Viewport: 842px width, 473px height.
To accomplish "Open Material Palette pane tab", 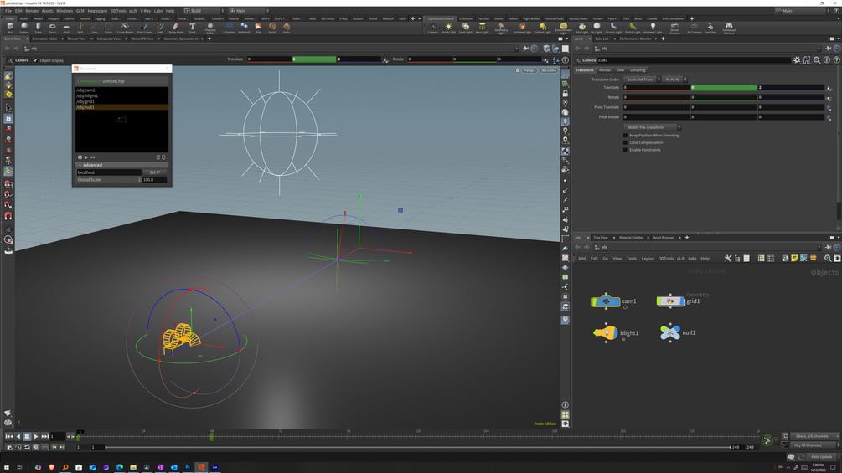I will pyautogui.click(x=630, y=238).
